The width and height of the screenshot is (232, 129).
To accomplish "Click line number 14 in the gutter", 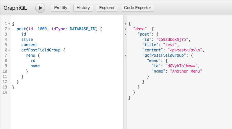I will click(5, 92).
